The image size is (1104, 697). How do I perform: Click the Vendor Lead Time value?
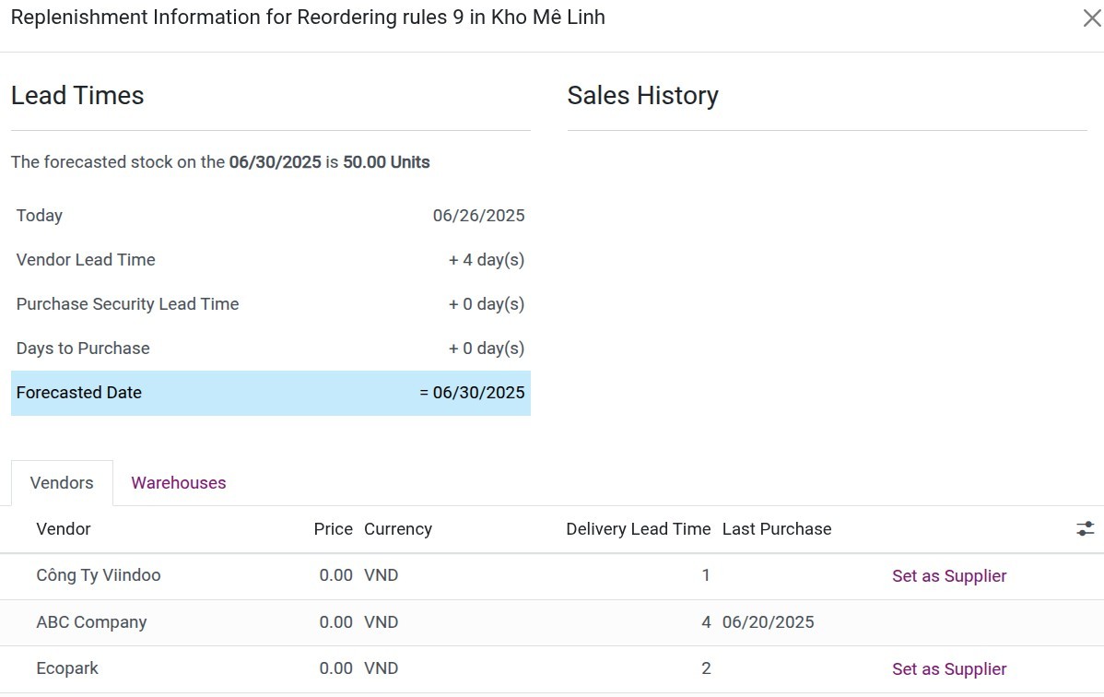[x=486, y=260]
